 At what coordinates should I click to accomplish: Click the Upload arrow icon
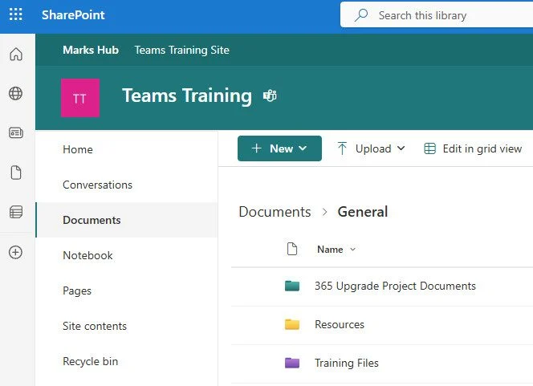click(x=342, y=148)
